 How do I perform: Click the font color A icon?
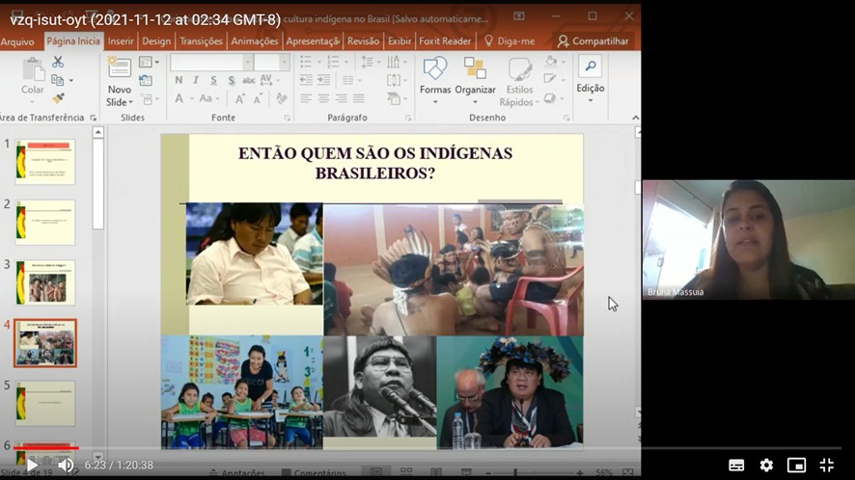179,98
